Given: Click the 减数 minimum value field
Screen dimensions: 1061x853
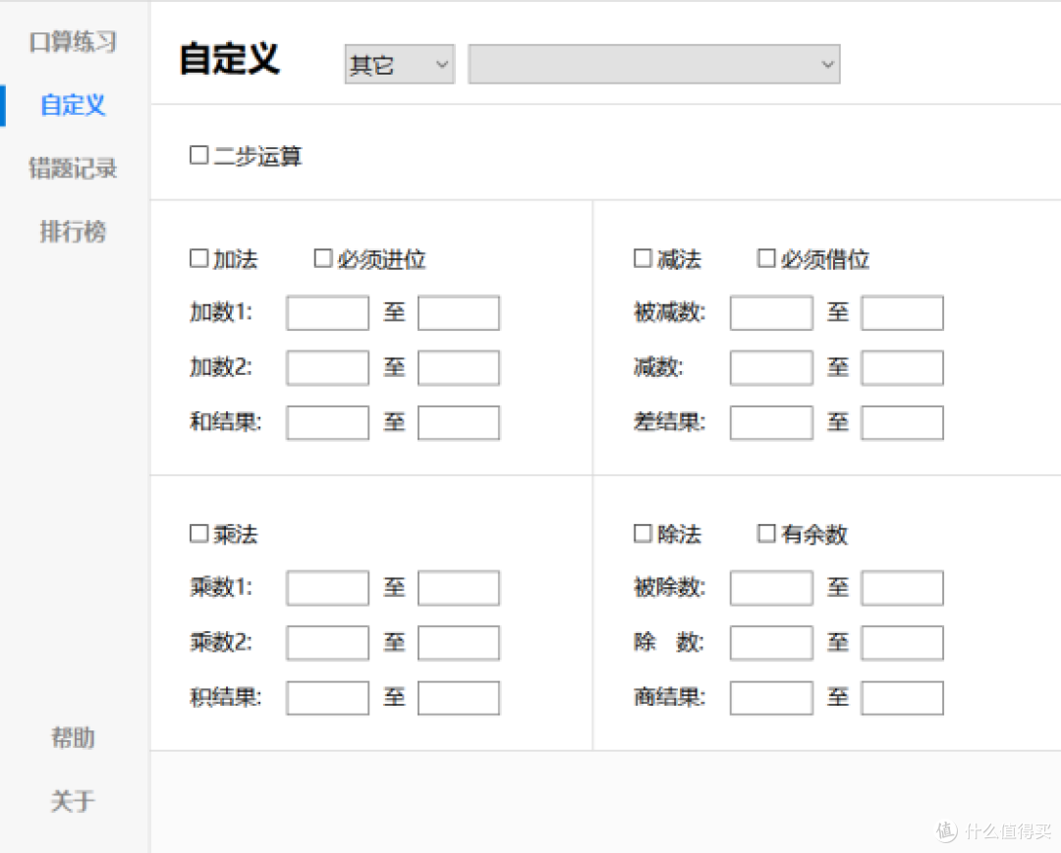Looking at the screenshot, I should tap(771, 368).
